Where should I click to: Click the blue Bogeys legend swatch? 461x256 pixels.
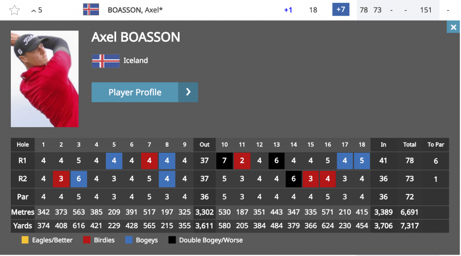tap(129, 240)
